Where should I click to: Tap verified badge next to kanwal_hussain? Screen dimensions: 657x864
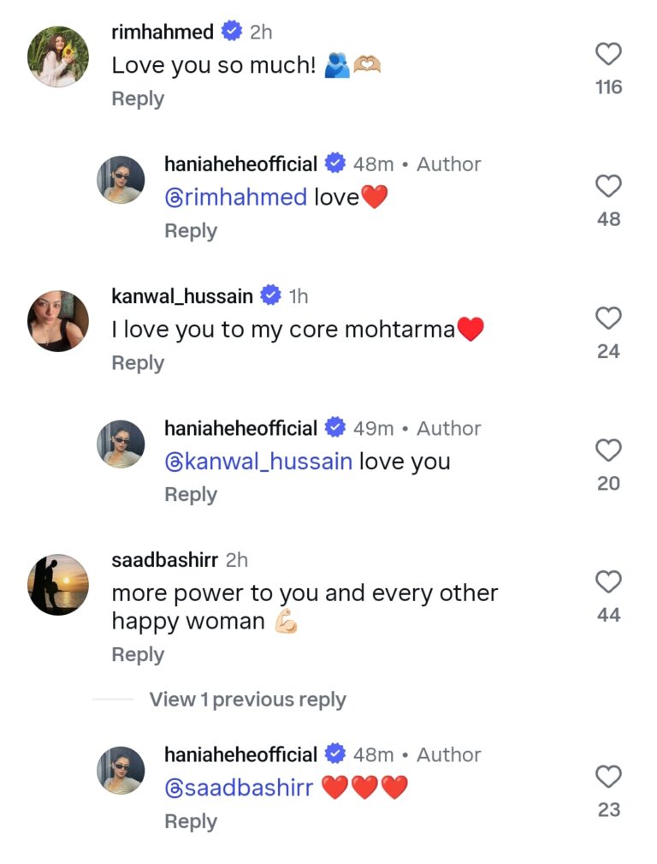click(x=270, y=296)
